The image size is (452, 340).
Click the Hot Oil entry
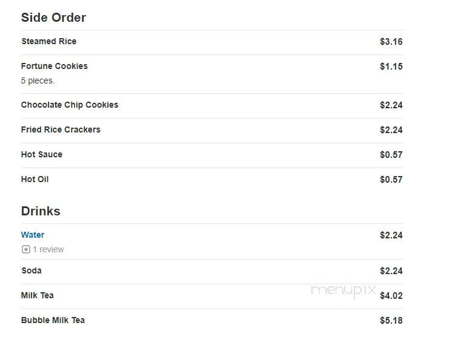point(35,179)
